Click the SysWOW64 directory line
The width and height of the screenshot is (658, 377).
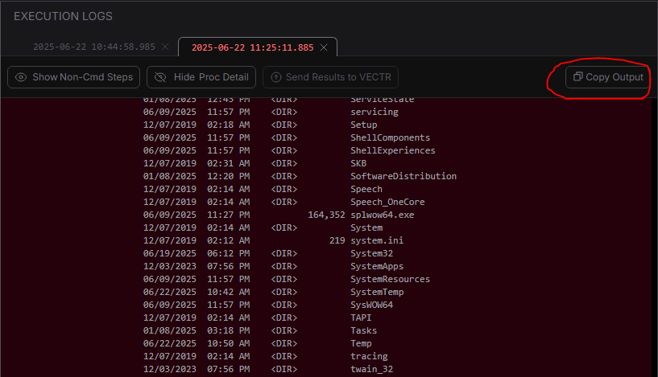click(371, 305)
